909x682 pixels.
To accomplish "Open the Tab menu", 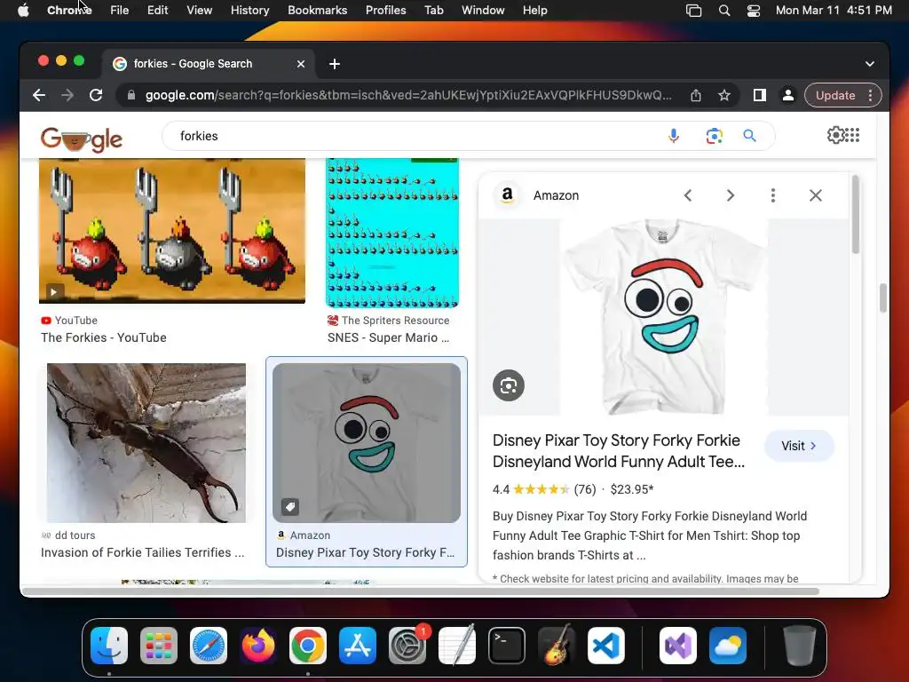I will 433,10.
